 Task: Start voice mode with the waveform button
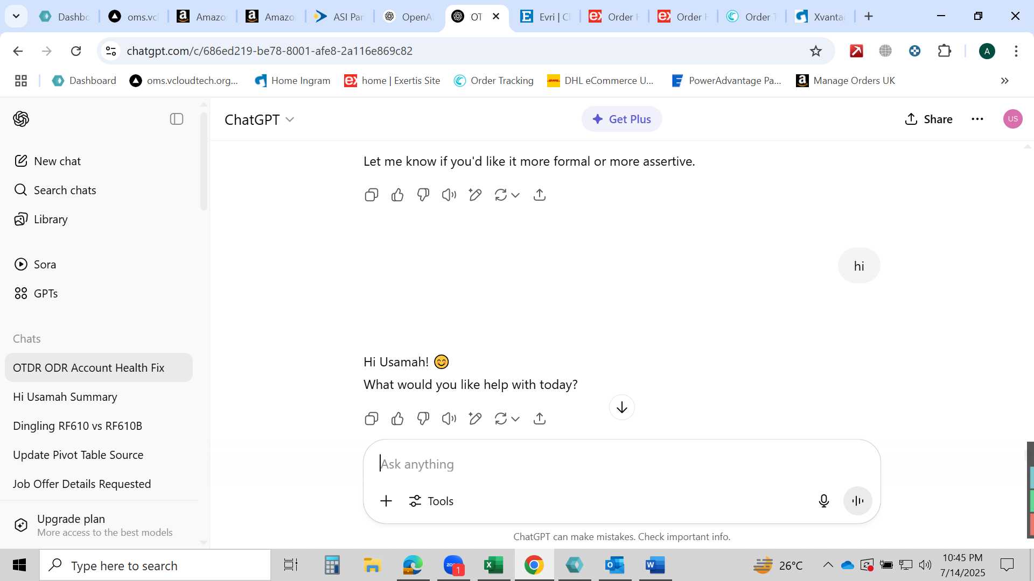857,501
